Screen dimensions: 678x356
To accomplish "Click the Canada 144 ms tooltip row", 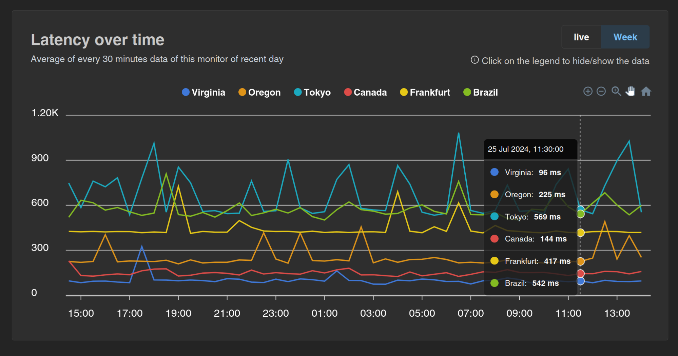I will [530, 239].
